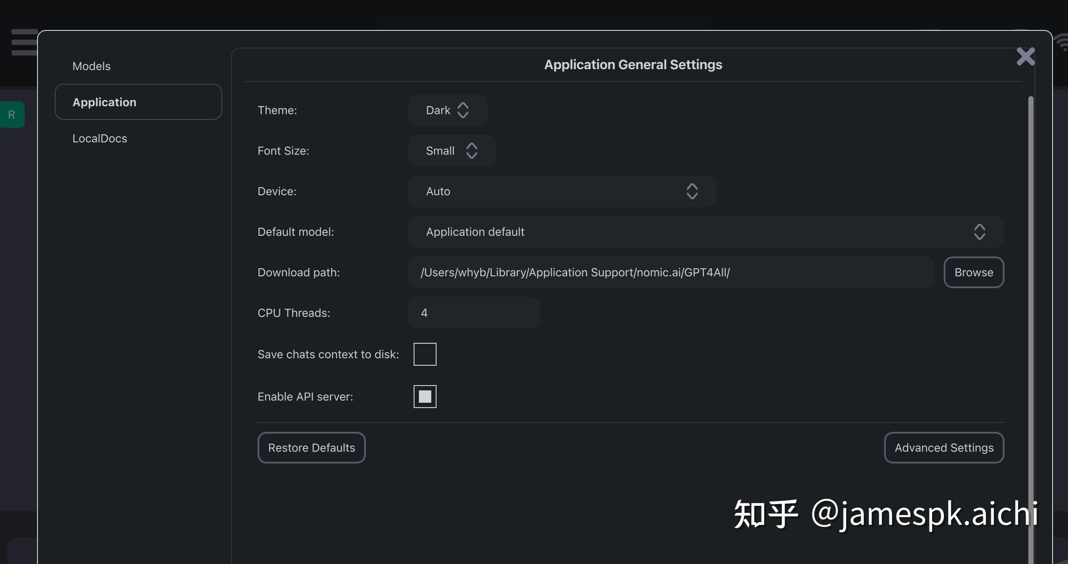Viewport: 1068px width, 564px height.
Task: Click the green R avatar icon
Action: coord(12,115)
